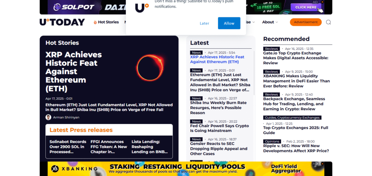Open Shiba Inu Weekly Burn Rate Resurges

(x=218, y=108)
